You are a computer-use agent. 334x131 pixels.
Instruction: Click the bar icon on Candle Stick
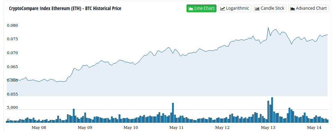coord(257,9)
